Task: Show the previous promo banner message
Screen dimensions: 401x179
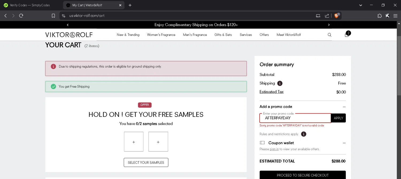Action: point(68,25)
